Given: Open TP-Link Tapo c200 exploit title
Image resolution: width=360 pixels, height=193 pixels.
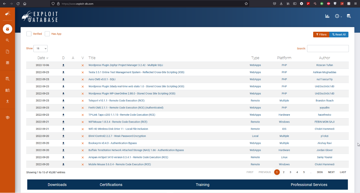Looking at the screenshot, I should coord(122,115).
